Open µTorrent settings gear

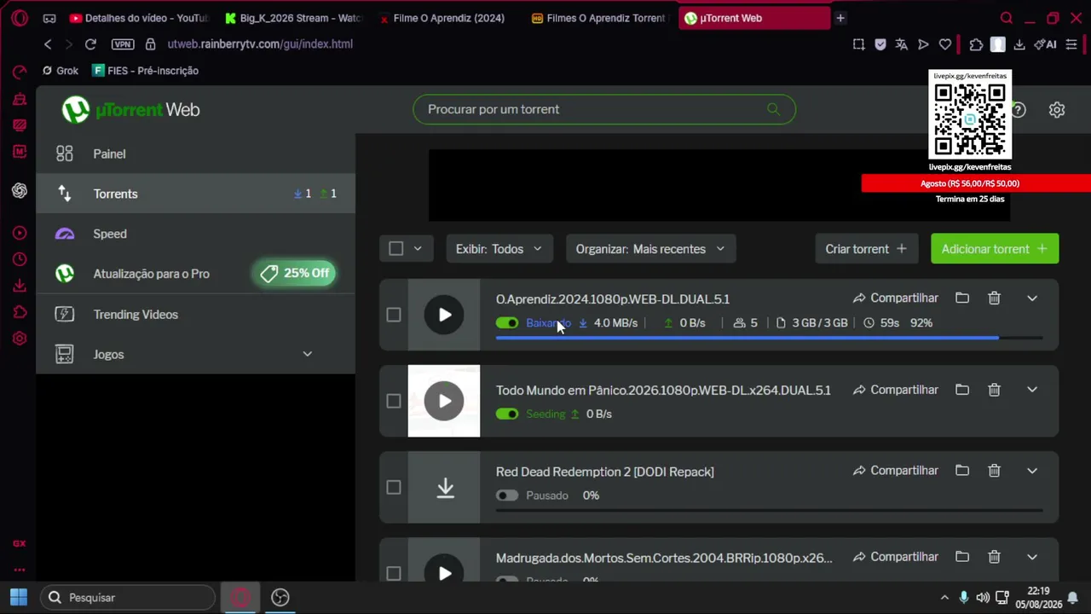coord(1057,110)
